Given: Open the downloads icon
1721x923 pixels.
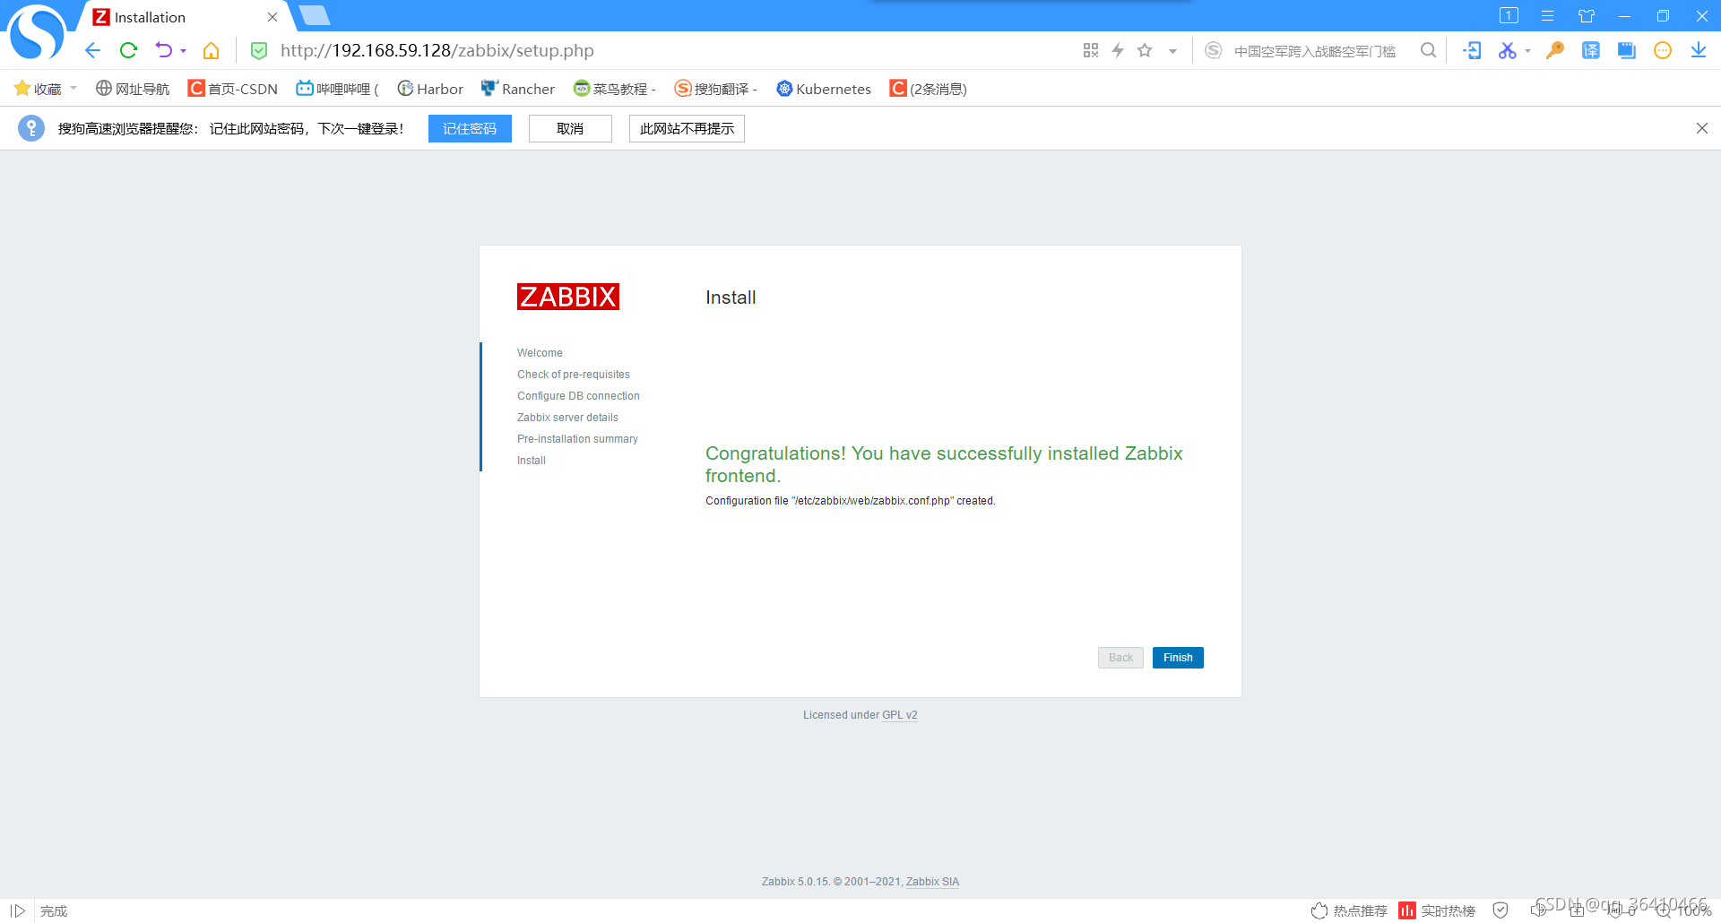Looking at the screenshot, I should pos(1699,51).
